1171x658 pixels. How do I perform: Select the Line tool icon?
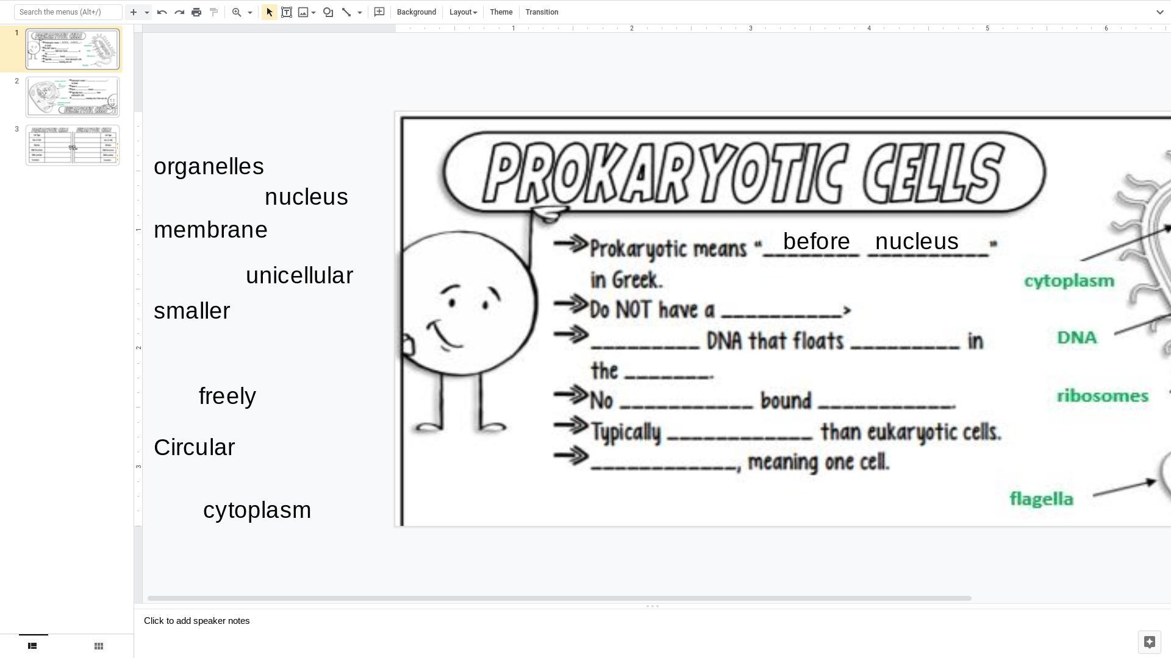coord(346,12)
